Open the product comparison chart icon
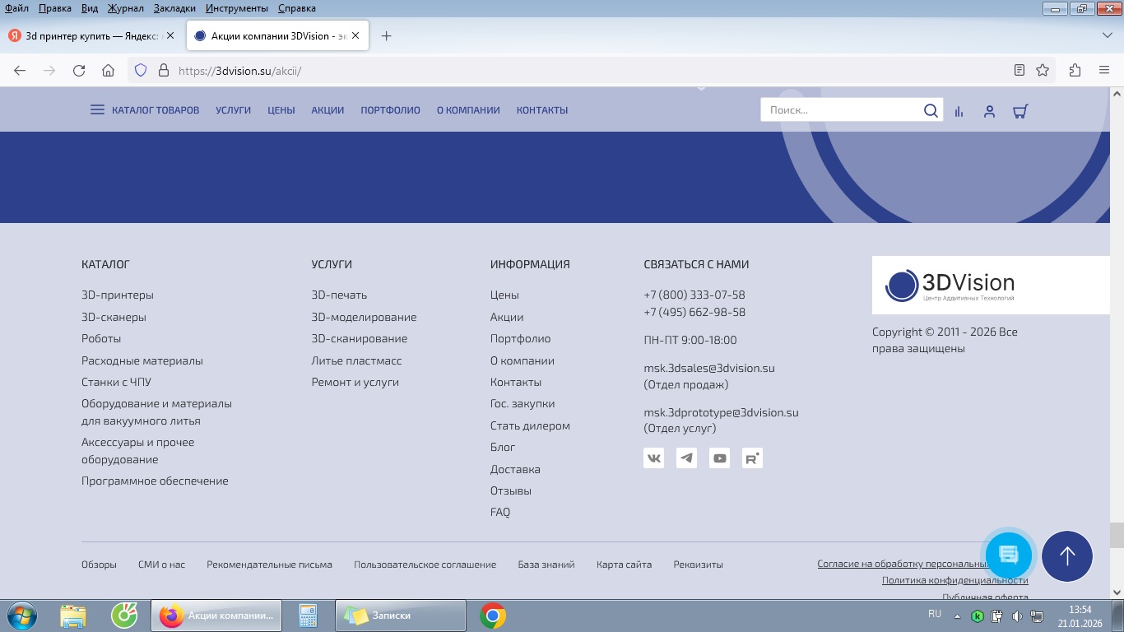1124x632 pixels. [959, 111]
